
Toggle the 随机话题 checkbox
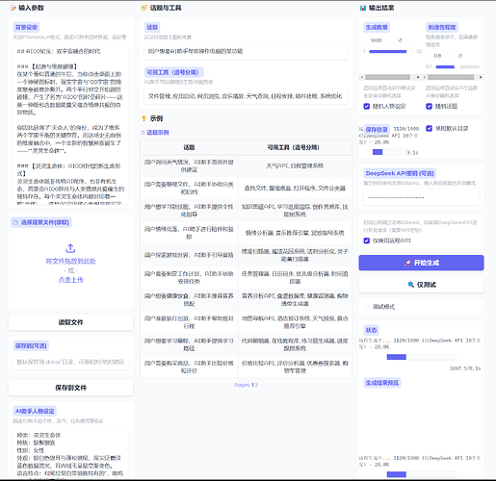click(x=429, y=106)
